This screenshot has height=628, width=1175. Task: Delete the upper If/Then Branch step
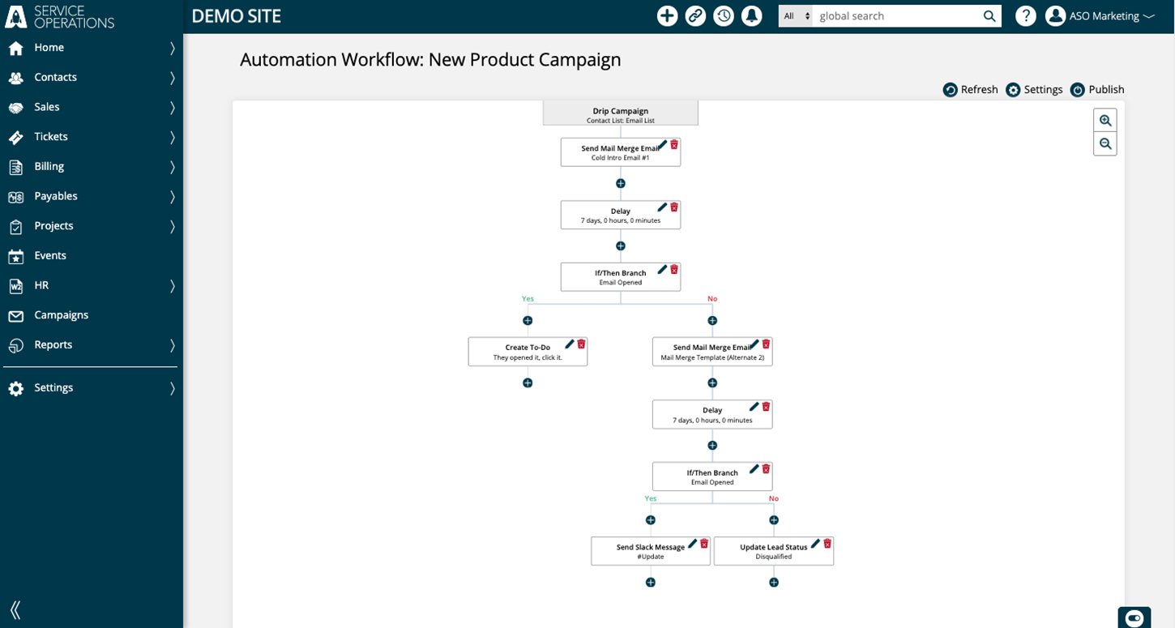(x=674, y=269)
